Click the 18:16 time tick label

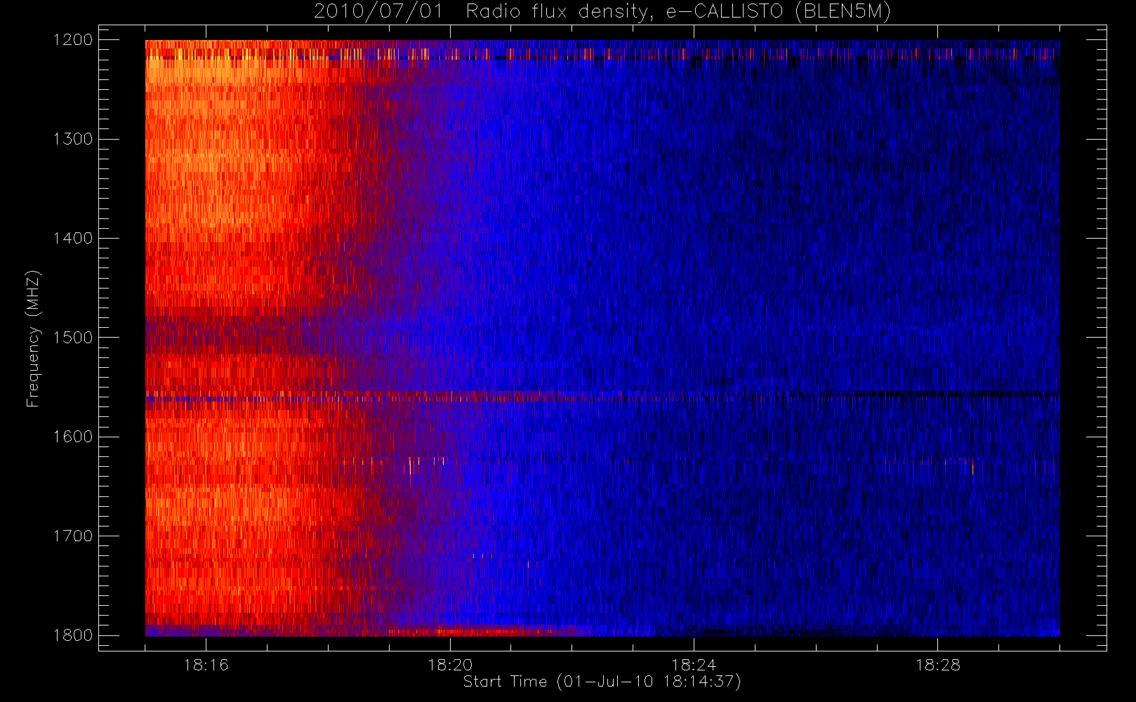pos(206,665)
